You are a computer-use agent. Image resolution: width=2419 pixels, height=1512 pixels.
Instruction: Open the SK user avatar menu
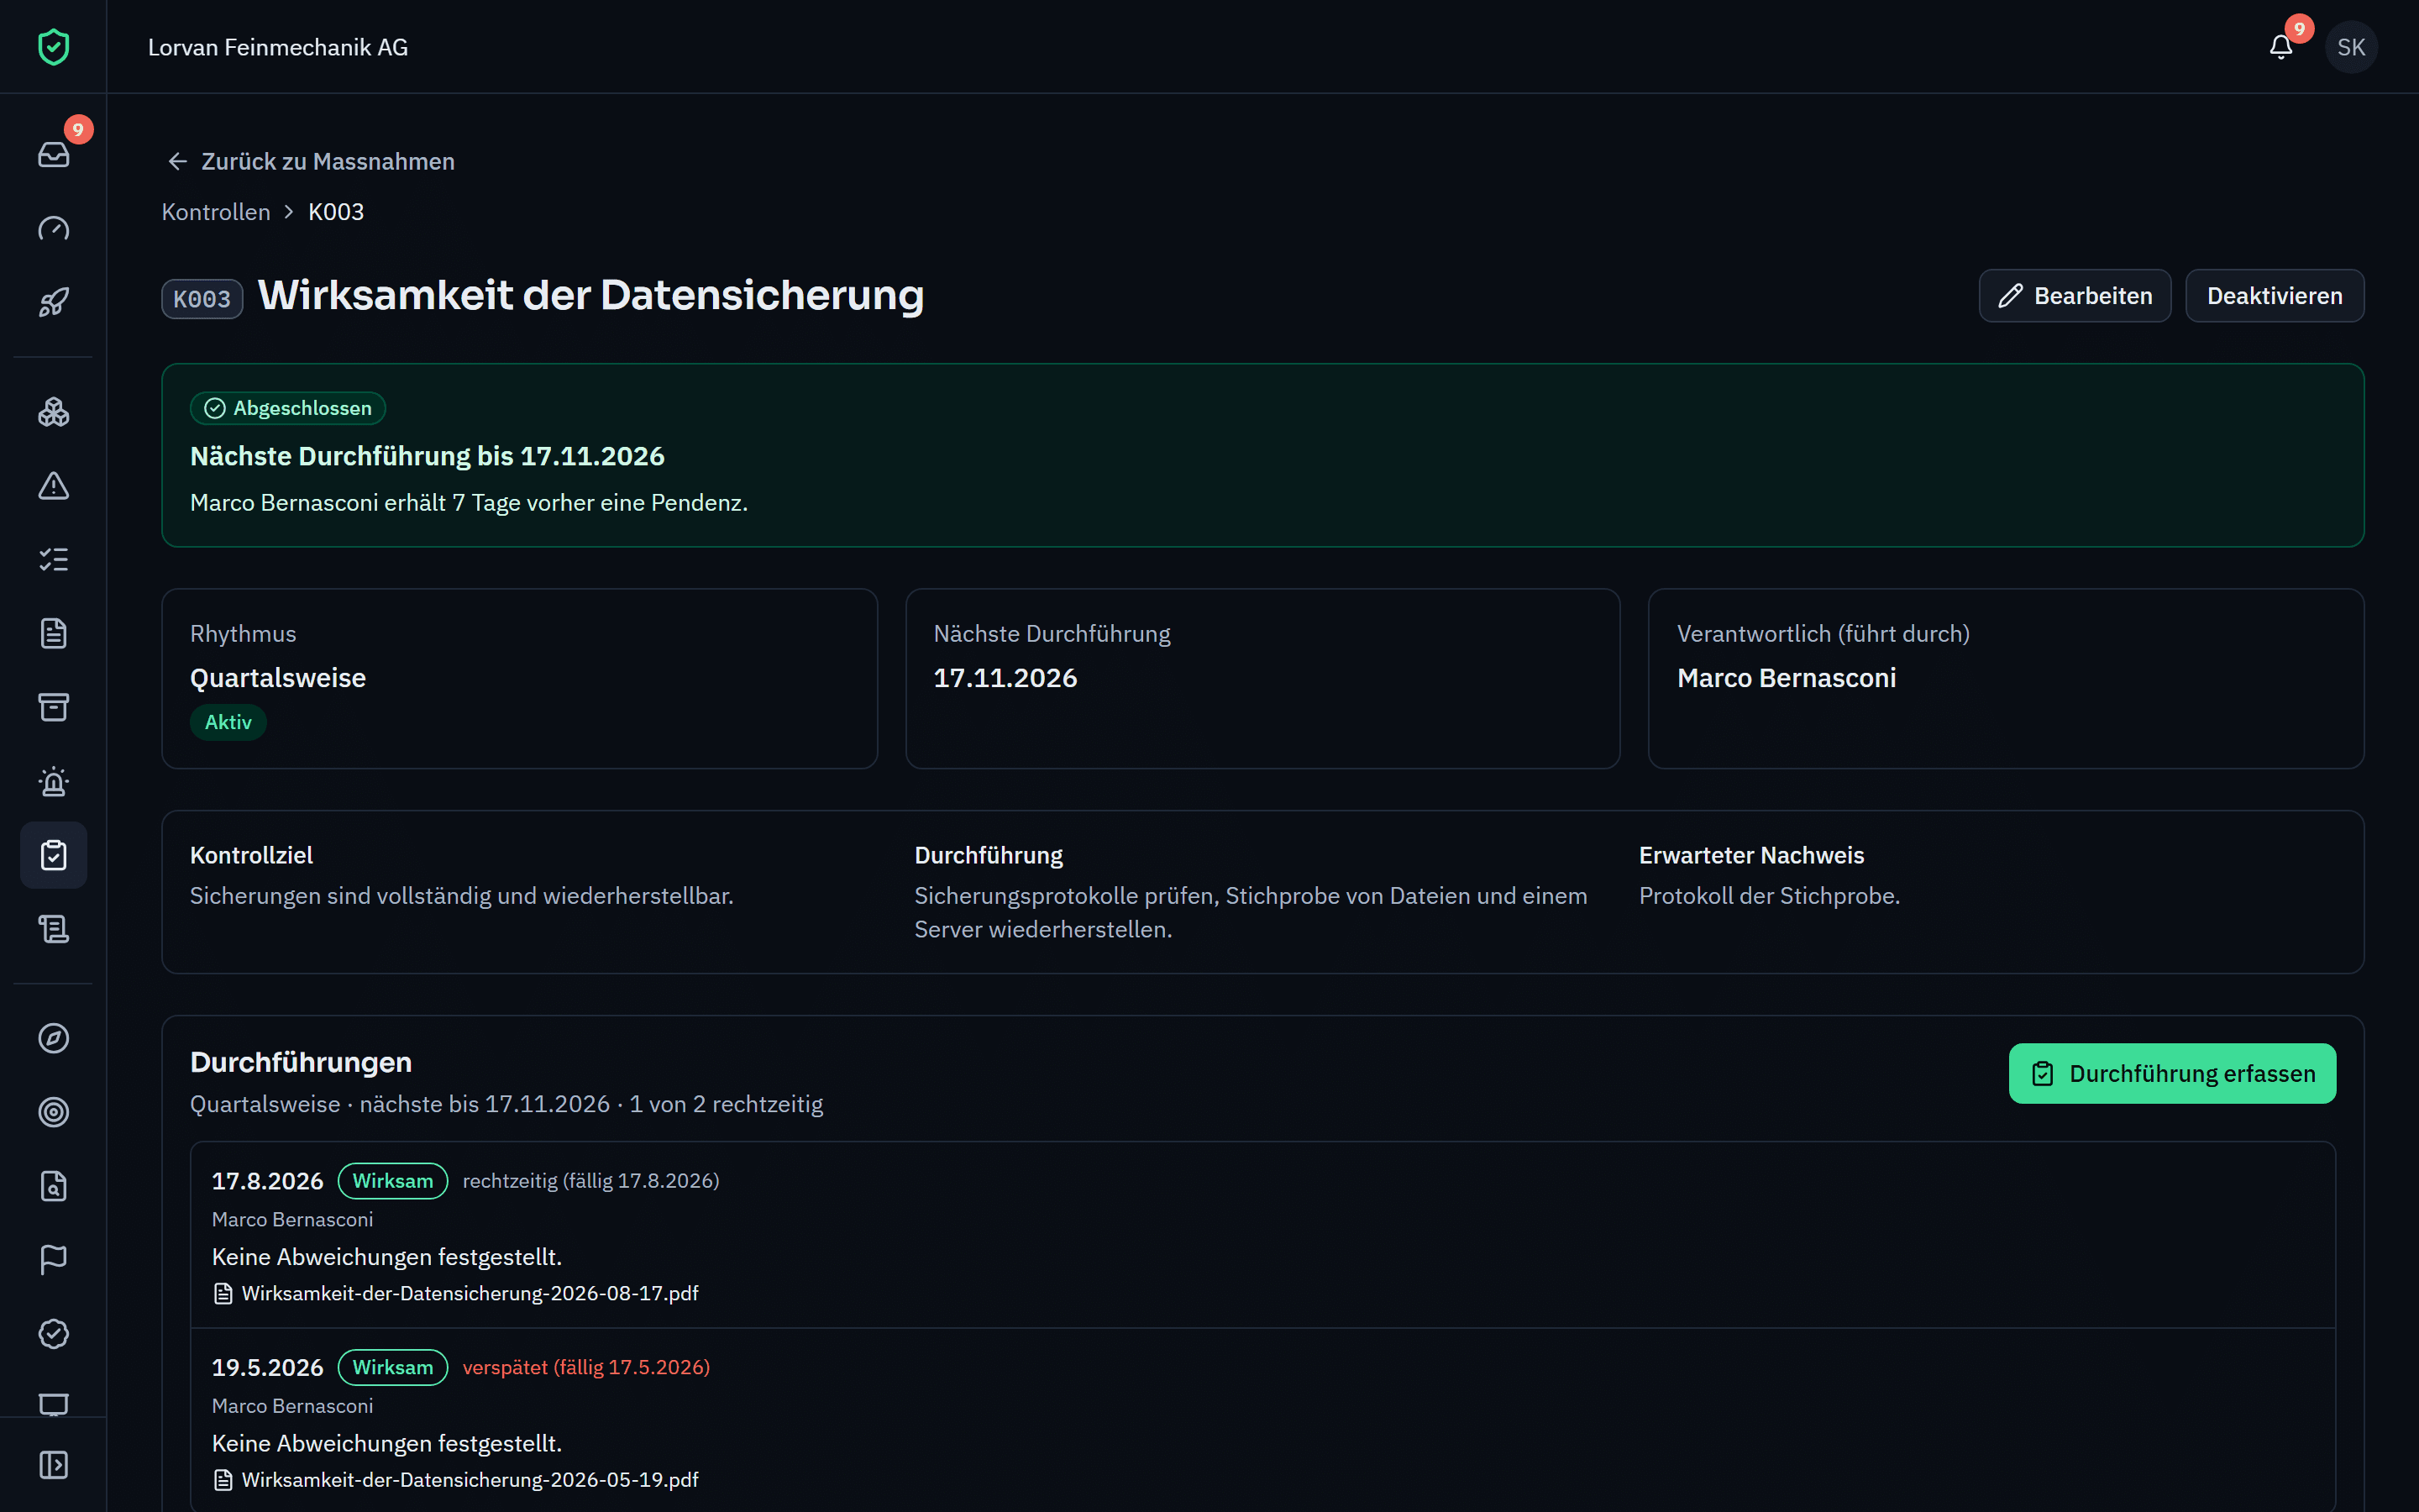[2351, 47]
